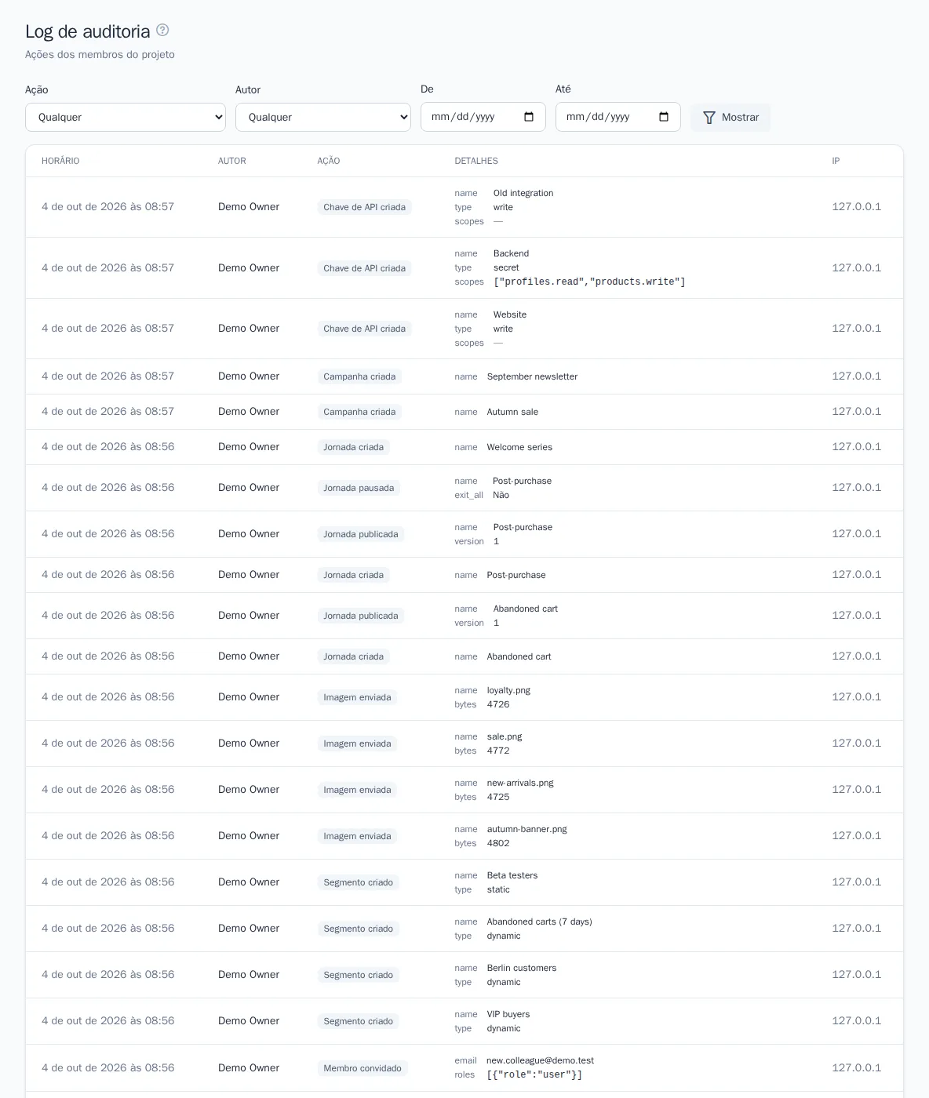Click Demo Owner author in Autumn sale row
The image size is (929, 1098).
click(249, 412)
